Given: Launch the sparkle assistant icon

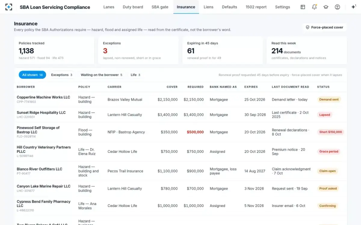Looking at the screenshot, I should coord(354,7).
